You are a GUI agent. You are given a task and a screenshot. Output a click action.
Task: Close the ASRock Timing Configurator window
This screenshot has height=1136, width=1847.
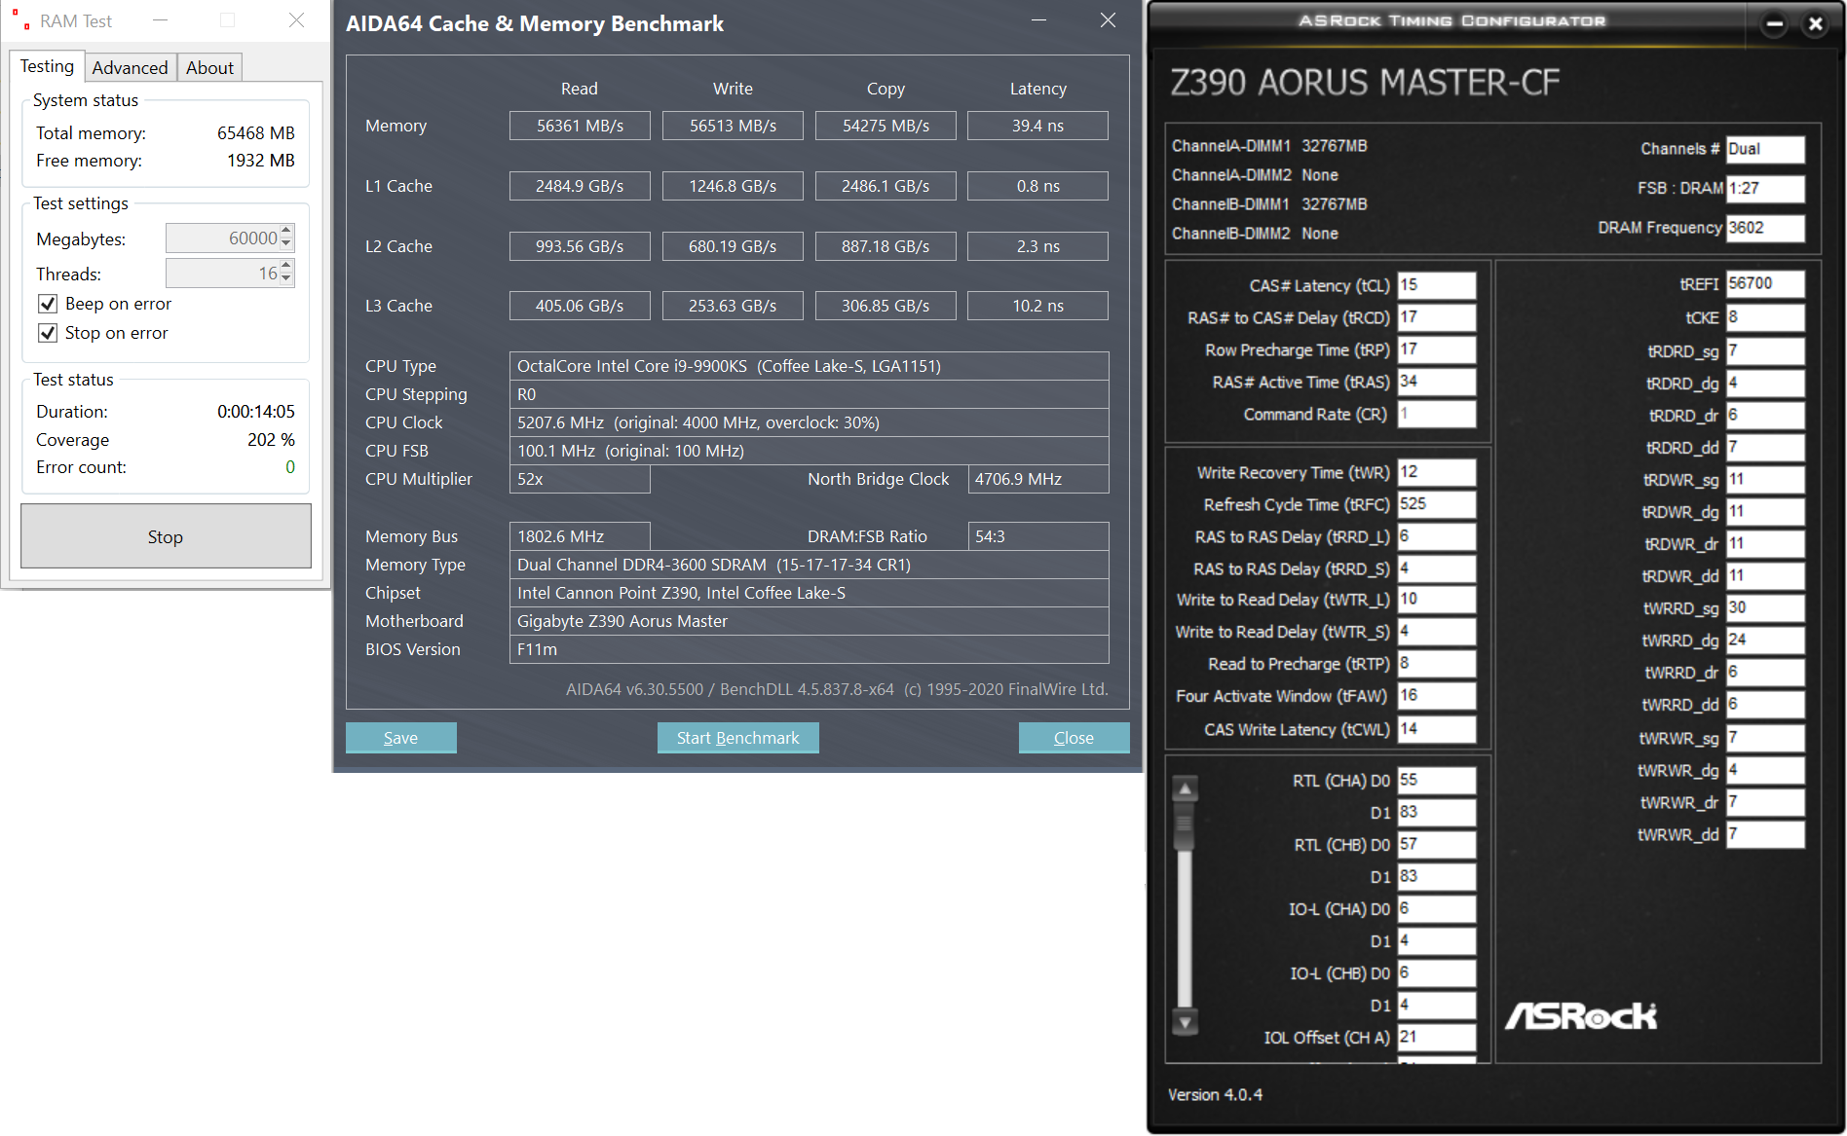pyautogui.click(x=1815, y=24)
